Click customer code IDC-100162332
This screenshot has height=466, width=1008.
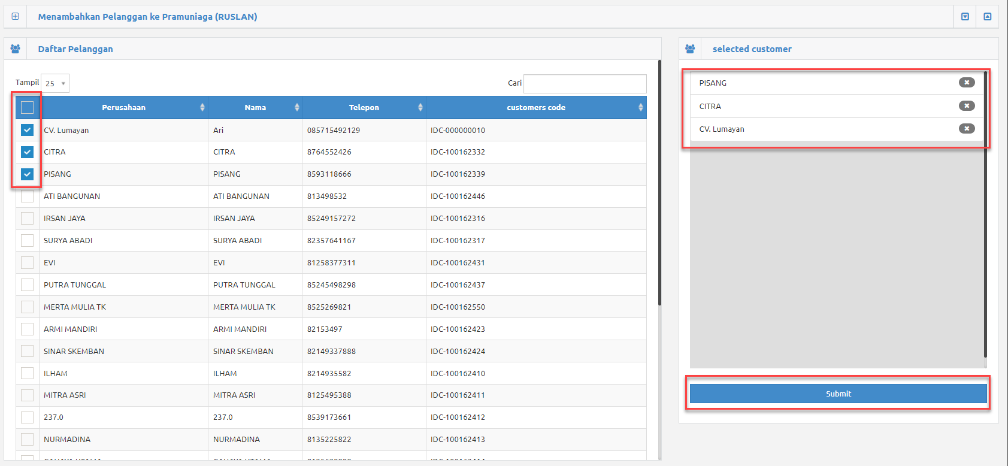tap(458, 152)
